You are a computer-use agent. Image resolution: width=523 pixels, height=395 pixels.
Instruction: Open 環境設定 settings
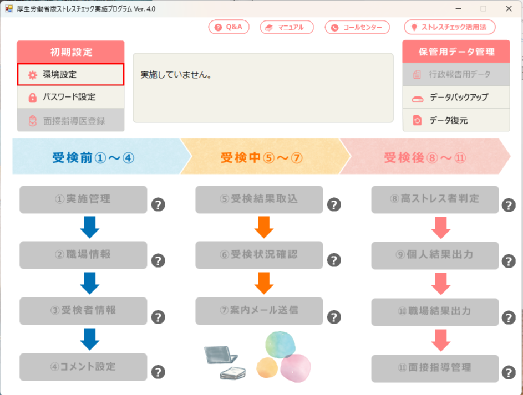pyautogui.click(x=70, y=74)
